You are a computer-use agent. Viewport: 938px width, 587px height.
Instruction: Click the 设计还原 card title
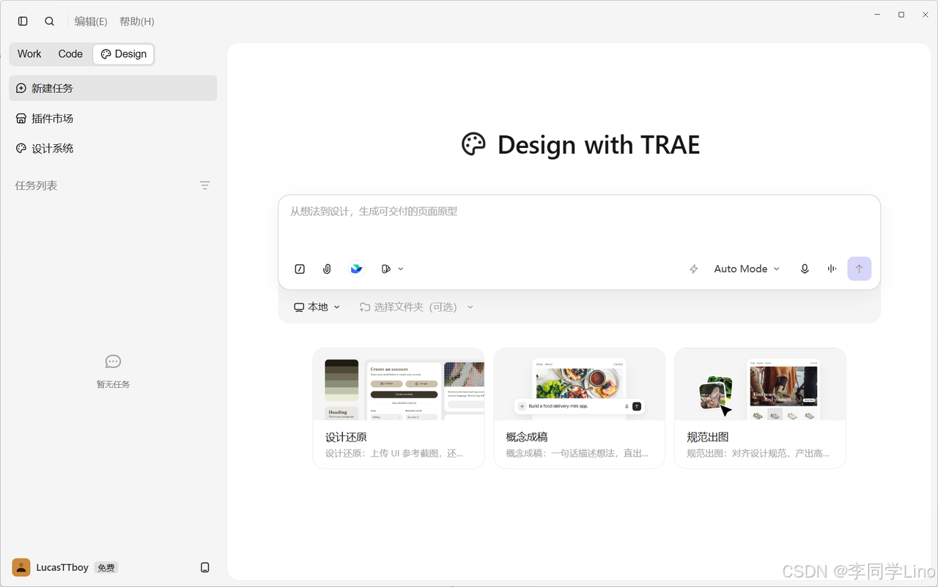346,437
